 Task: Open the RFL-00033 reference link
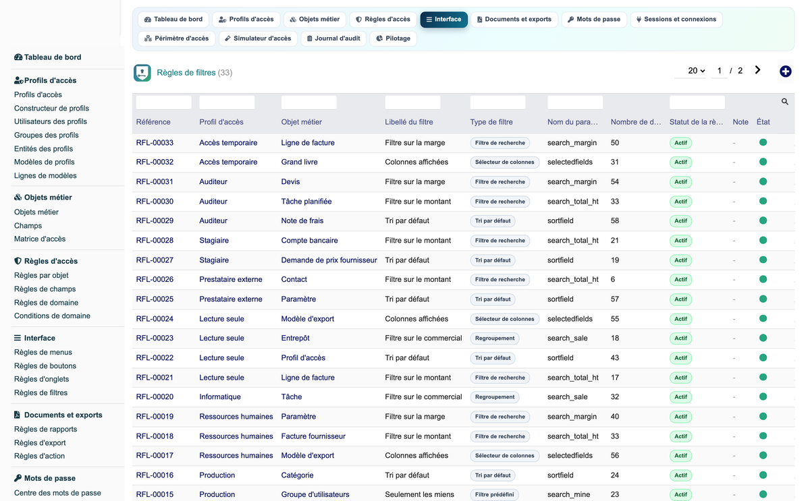tap(155, 143)
